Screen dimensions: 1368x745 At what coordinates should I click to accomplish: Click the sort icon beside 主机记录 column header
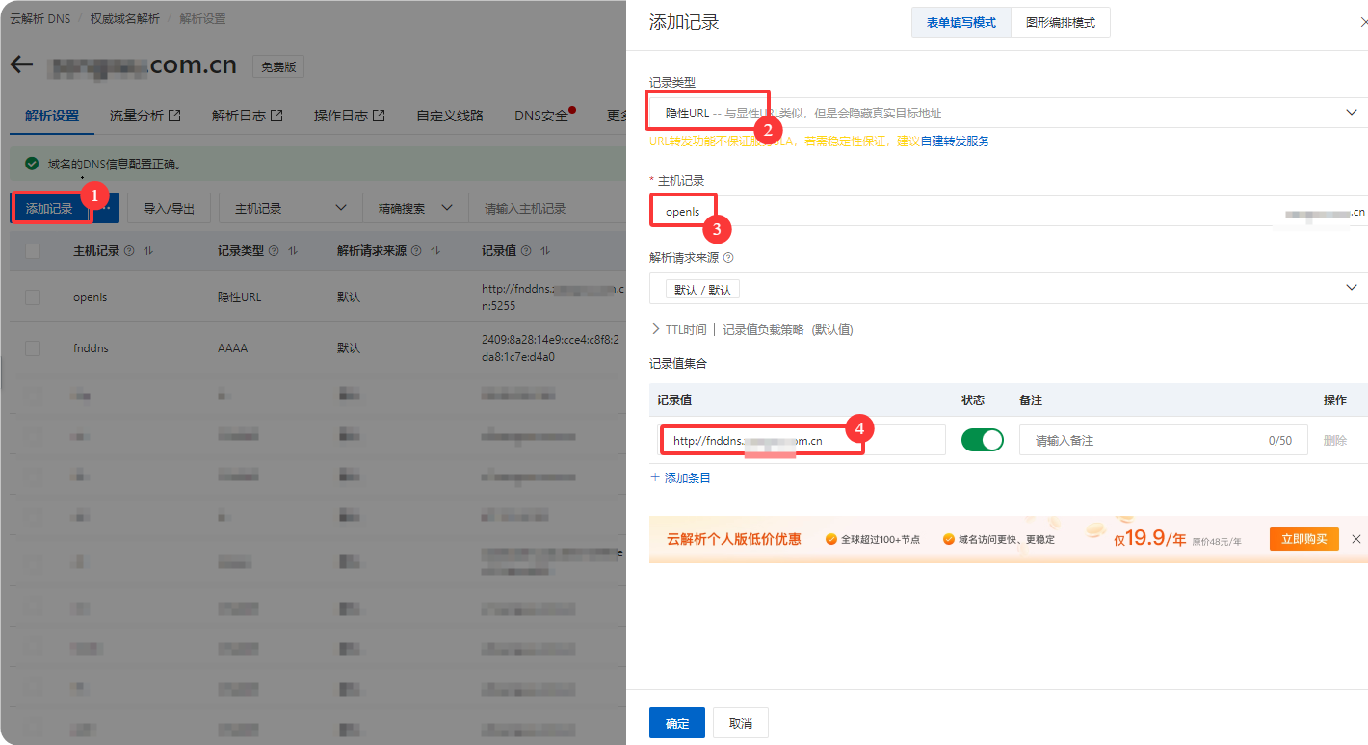[x=148, y=251]
